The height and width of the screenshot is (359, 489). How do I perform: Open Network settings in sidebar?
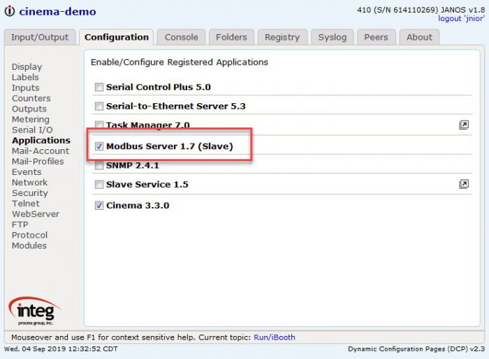(29, 183)
